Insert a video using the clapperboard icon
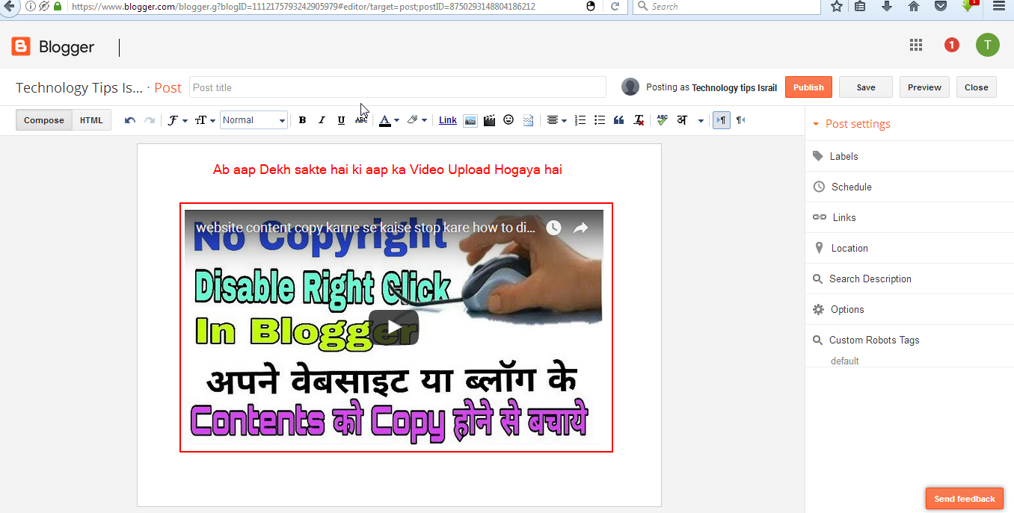This screenshot has height=513, width=1014. pos(489,120)
